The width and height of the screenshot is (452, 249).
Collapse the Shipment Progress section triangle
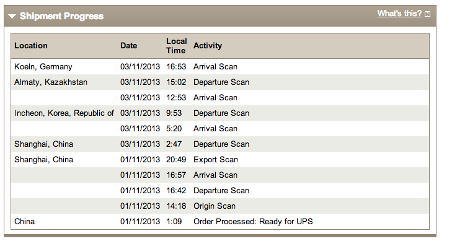coord(12,16)
